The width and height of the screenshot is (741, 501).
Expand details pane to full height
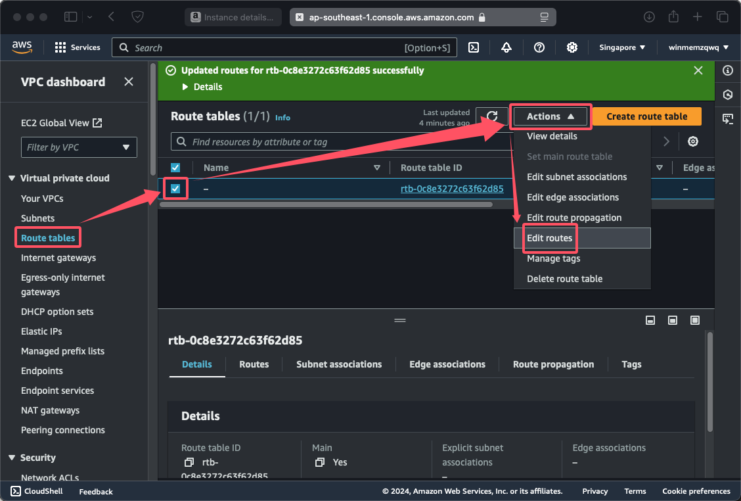click(x=695, y=320)
